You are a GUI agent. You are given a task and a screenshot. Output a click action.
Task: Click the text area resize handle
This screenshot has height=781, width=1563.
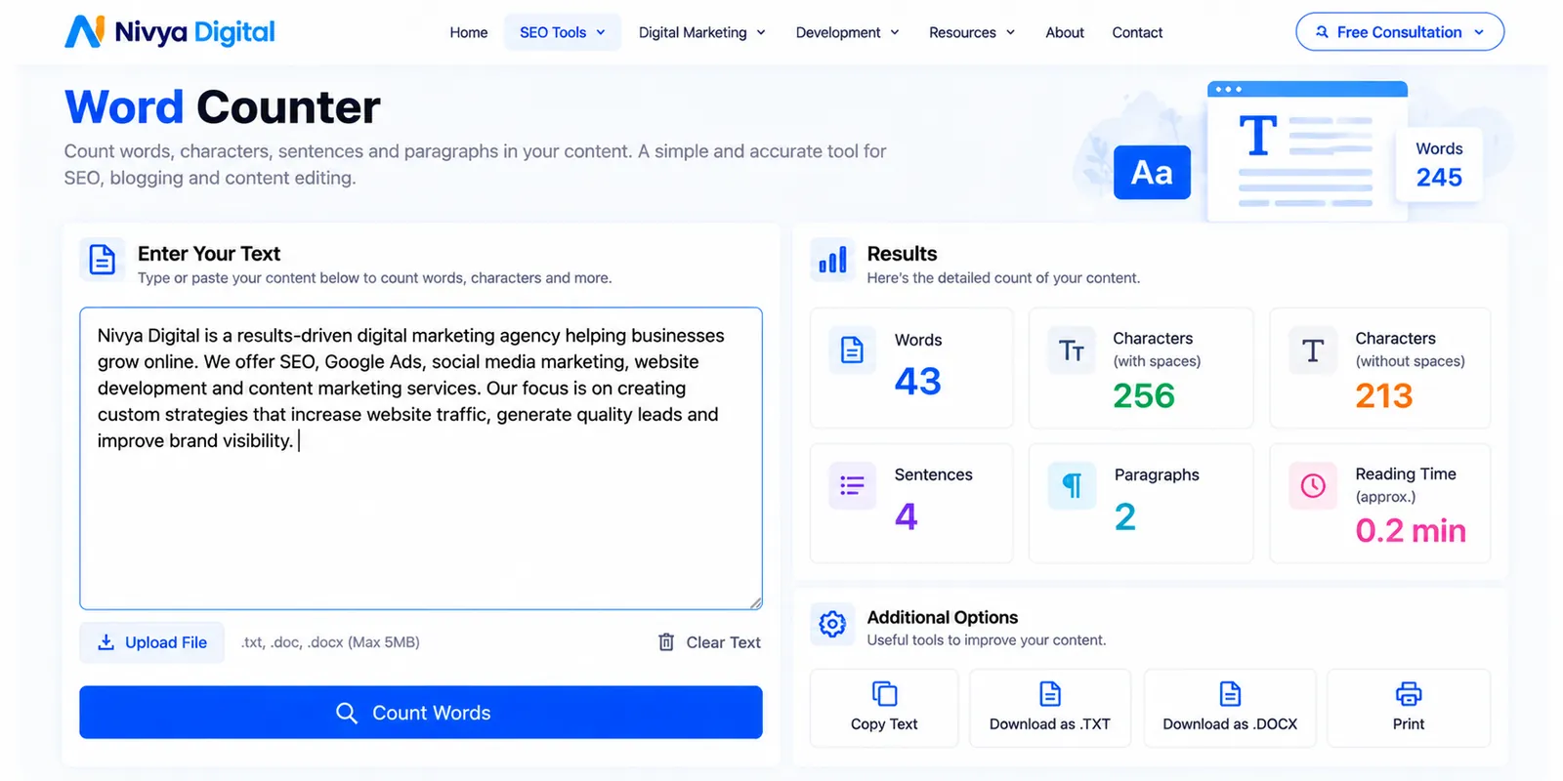[x=756, y=603]
